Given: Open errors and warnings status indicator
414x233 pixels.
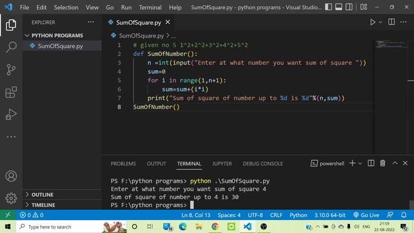Looking at the screenshot, I should tap(32, 215).
